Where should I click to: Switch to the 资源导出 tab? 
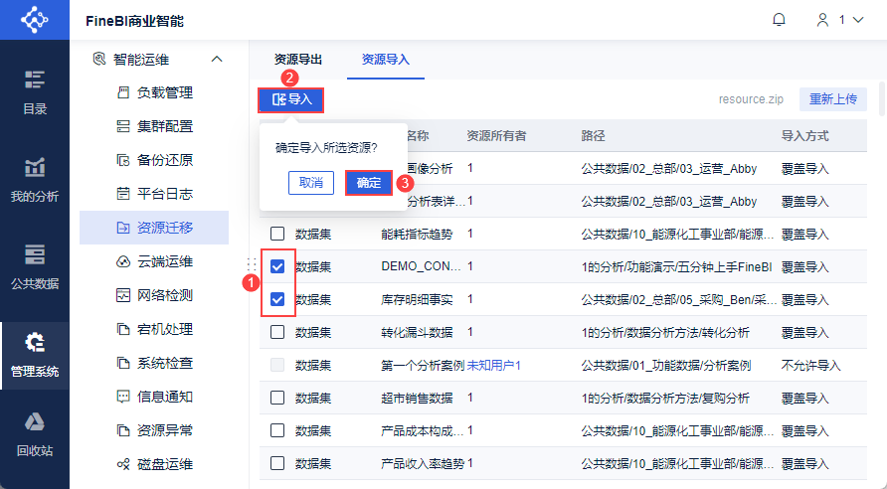[x=298, y=60]
